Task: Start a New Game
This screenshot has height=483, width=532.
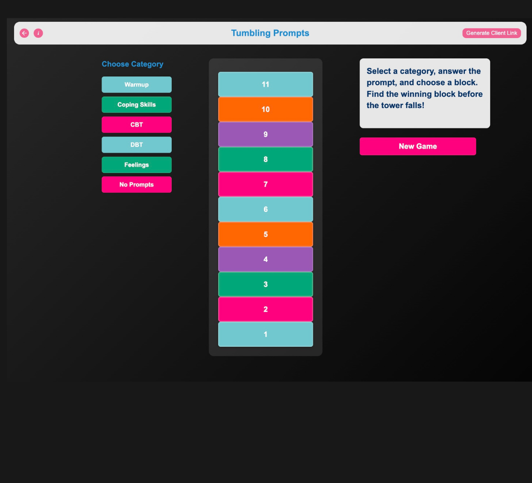Action: click(417, 146)
